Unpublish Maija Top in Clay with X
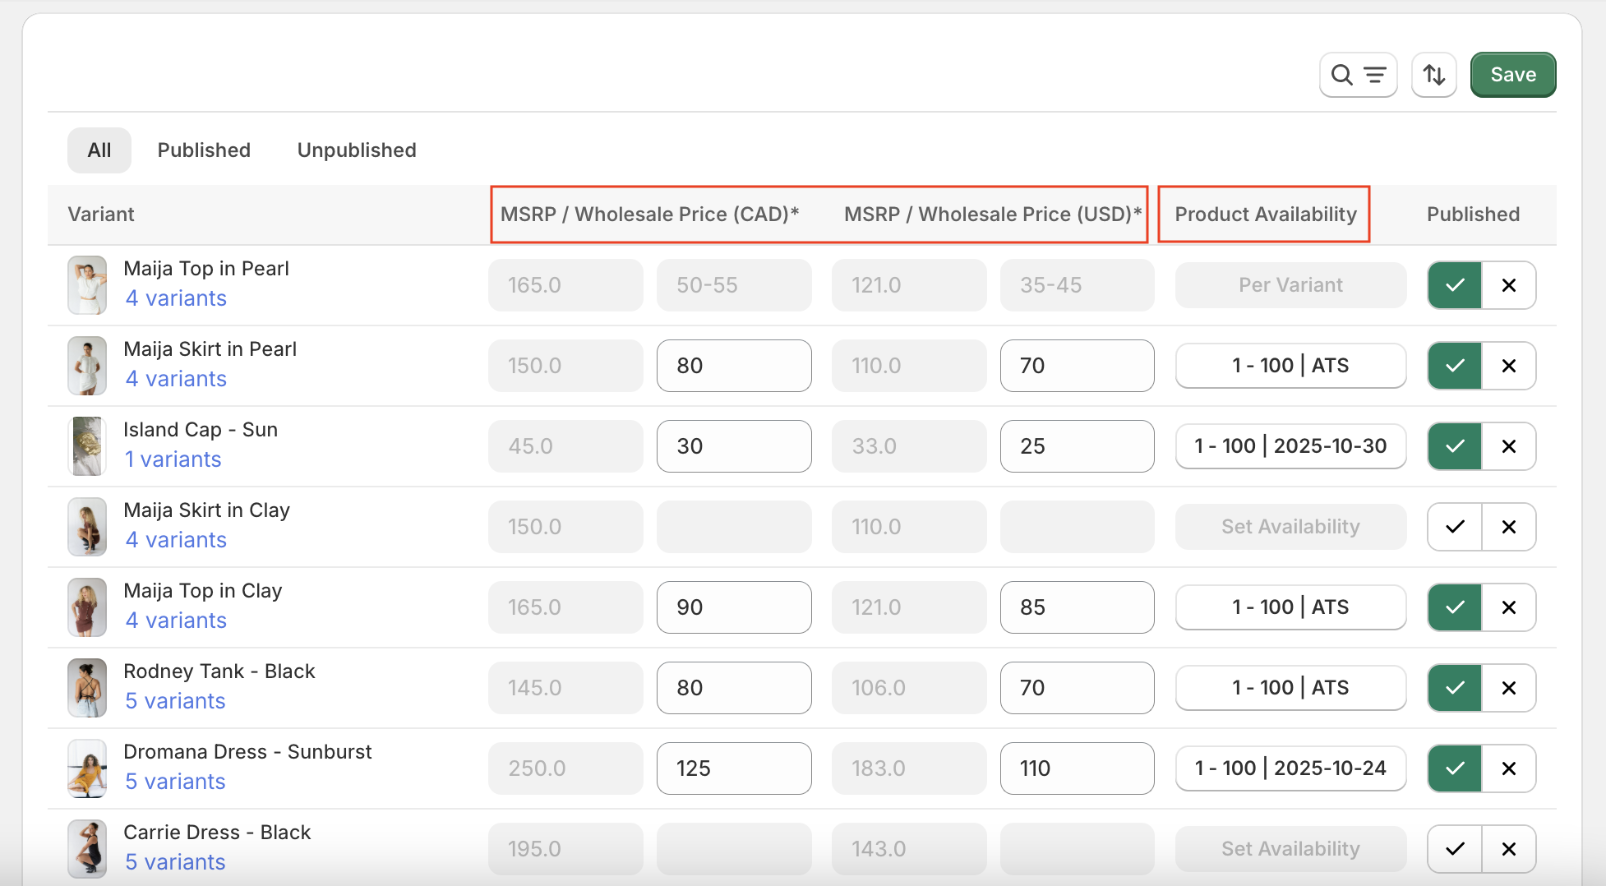The height and width of the screenshot is (886, 1606). (1509, 607)
